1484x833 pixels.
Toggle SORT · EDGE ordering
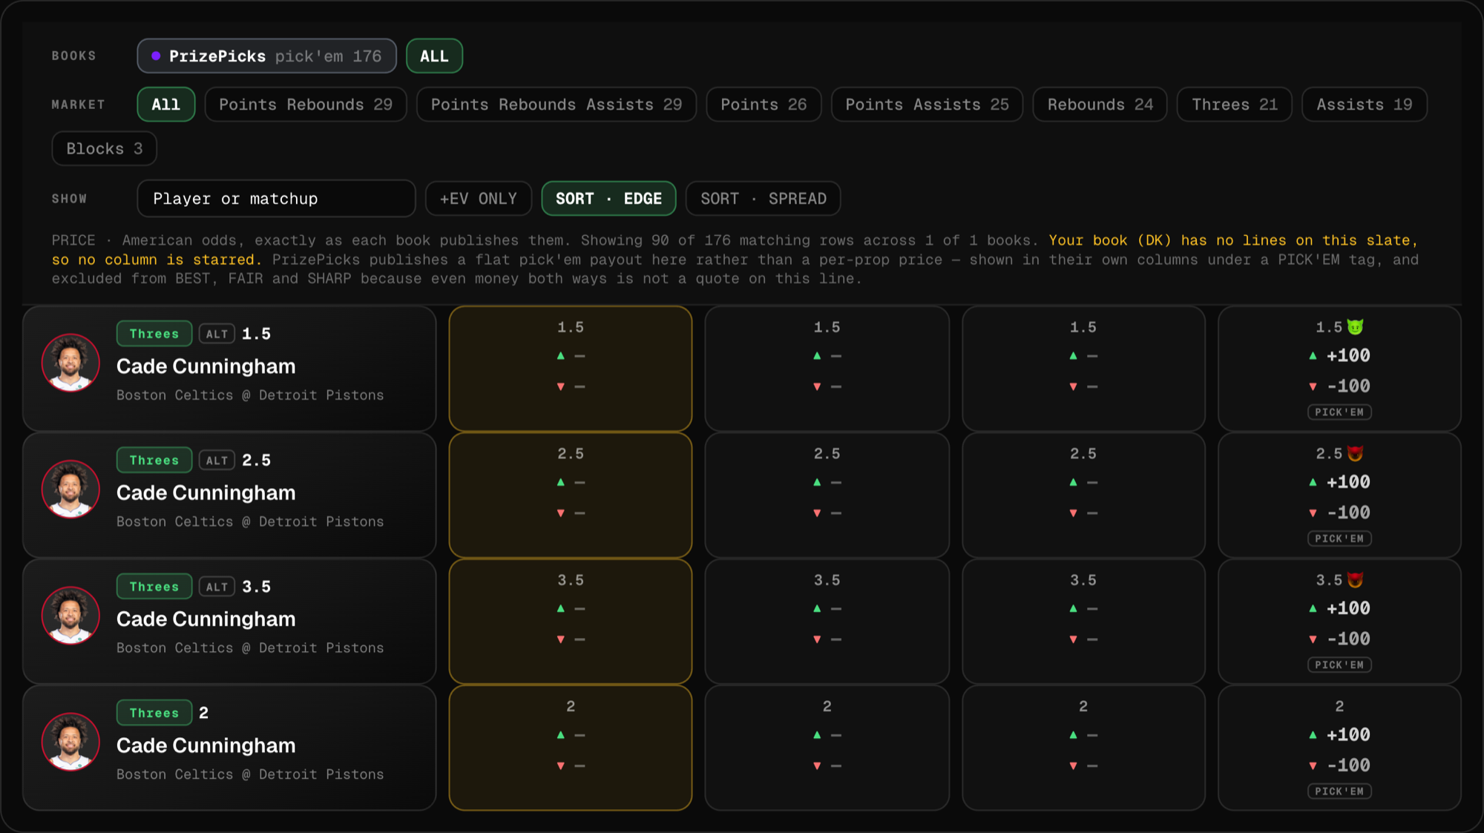click(608, 199)
